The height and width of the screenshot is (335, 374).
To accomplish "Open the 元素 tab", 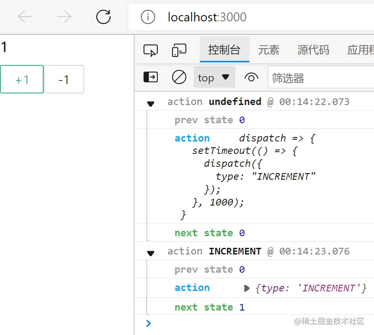I will coord(268,50).
